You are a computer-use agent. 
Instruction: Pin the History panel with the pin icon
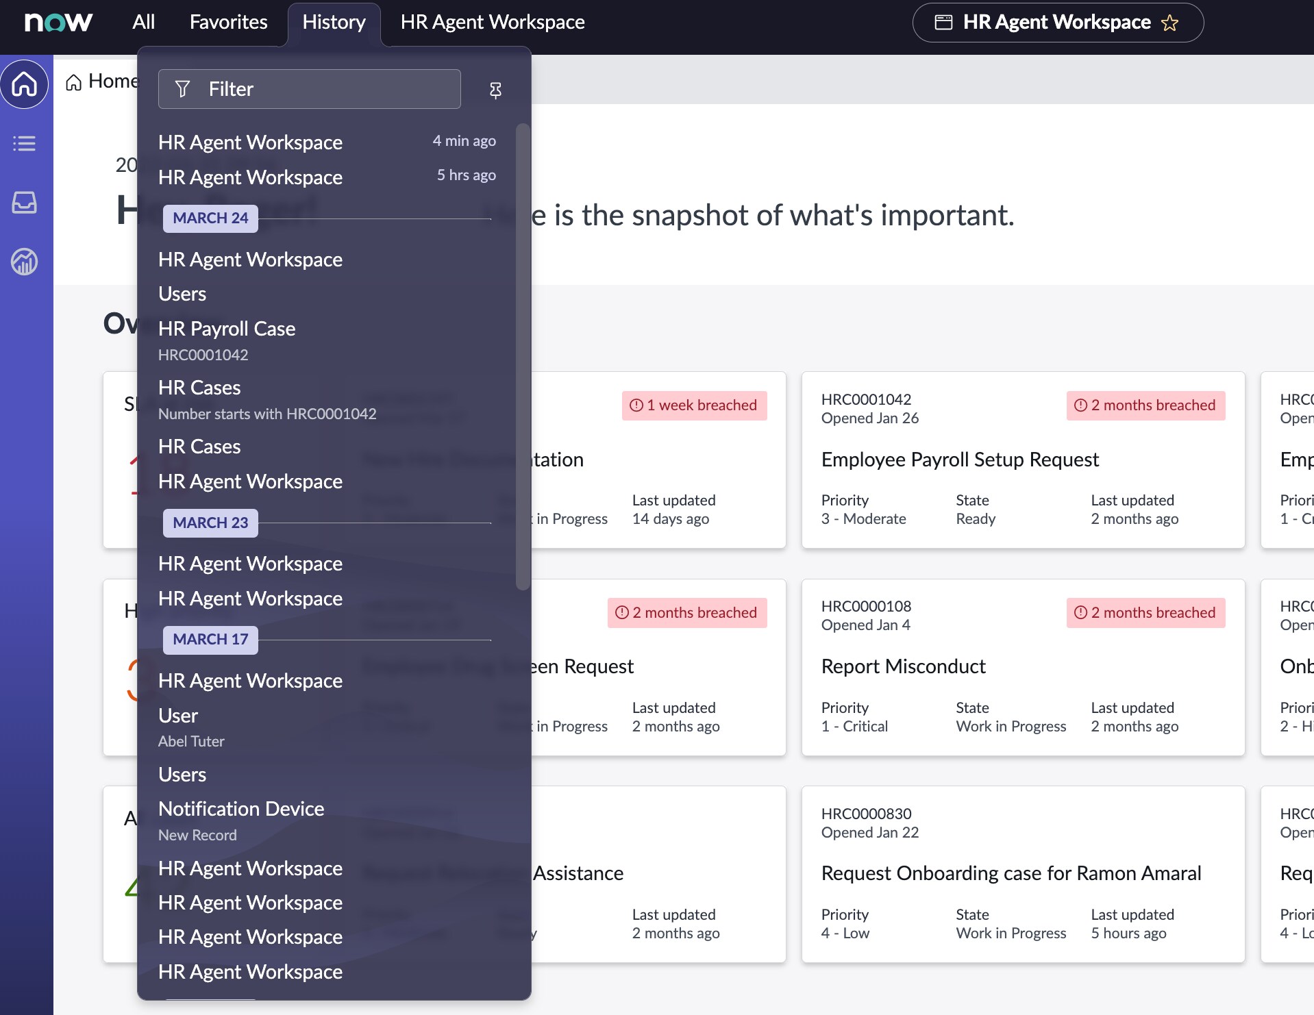[x=495, y=89]
